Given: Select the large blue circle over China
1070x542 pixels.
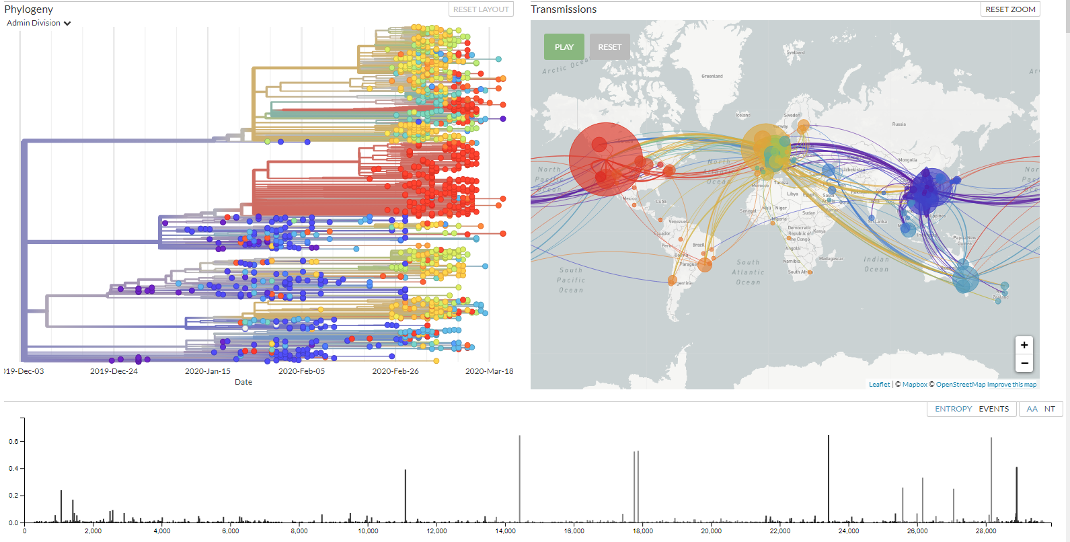Looking at the screenshot, I should click(929, 190).
